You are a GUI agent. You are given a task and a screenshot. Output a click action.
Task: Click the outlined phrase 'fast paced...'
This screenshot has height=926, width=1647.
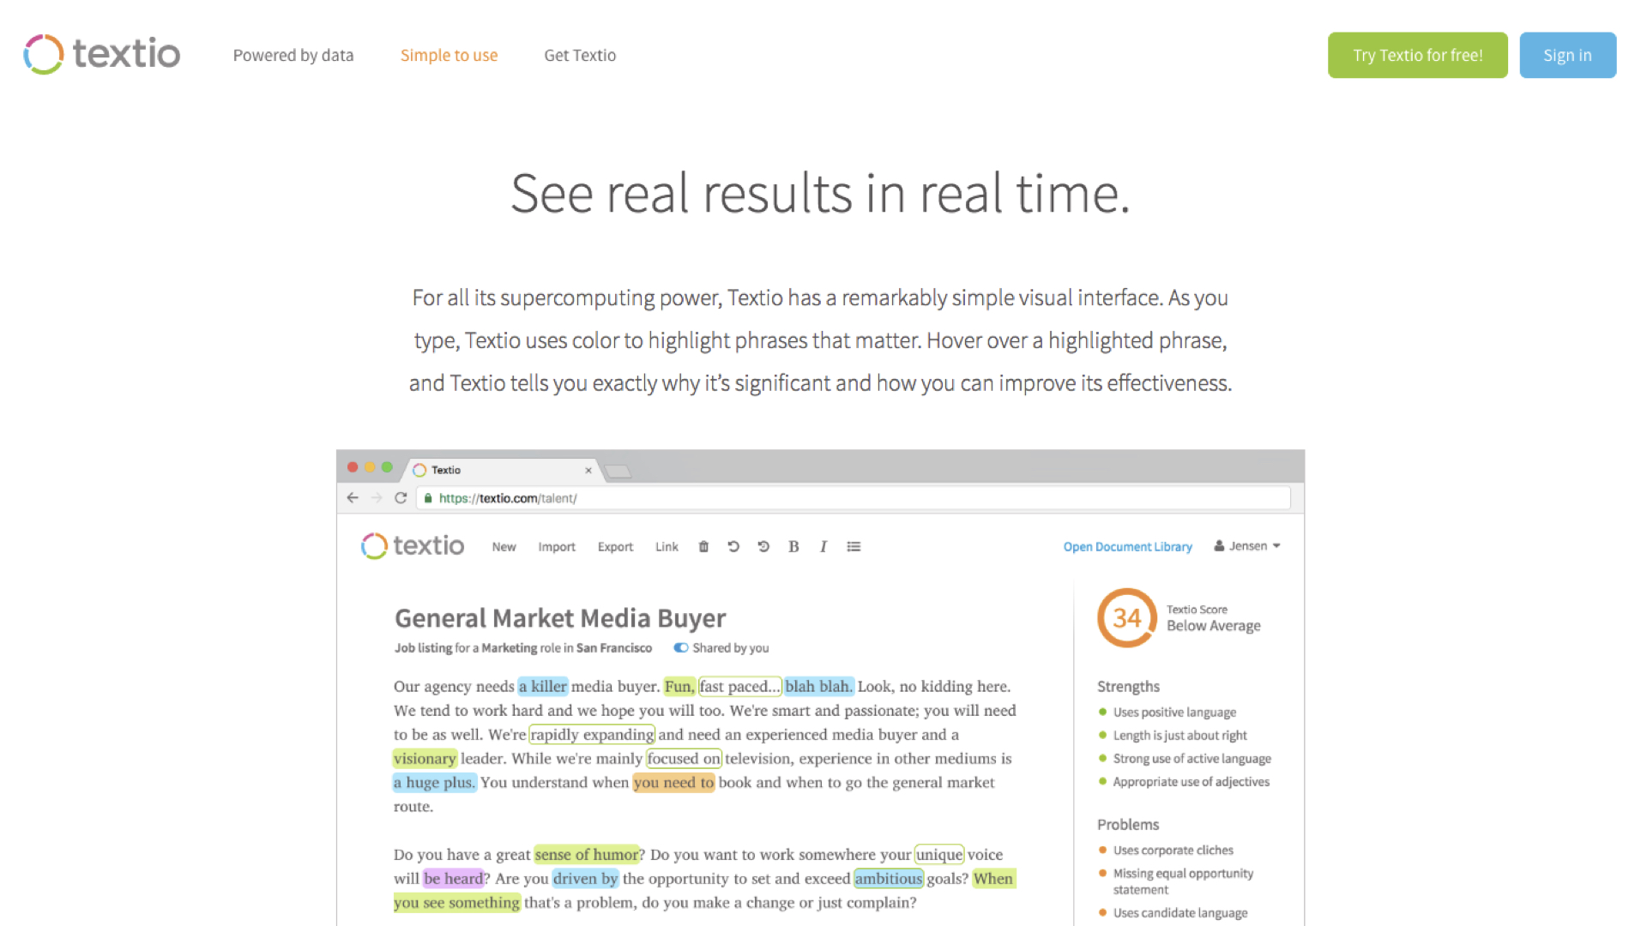click(739, 686)
